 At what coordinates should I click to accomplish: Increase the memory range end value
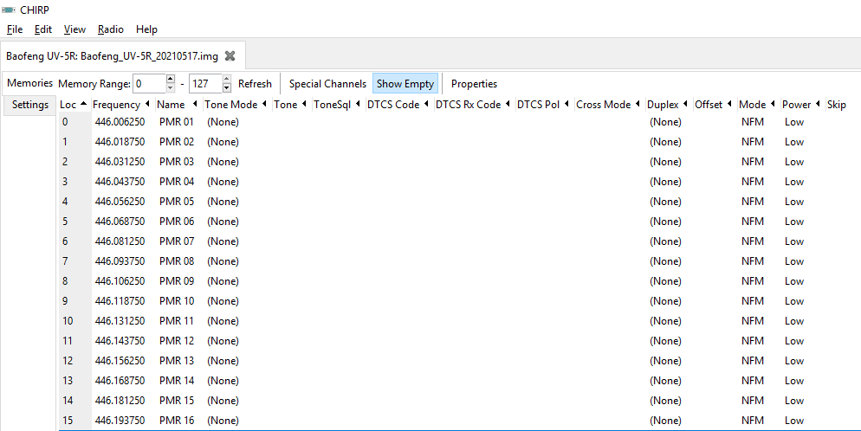click(227, 79)
